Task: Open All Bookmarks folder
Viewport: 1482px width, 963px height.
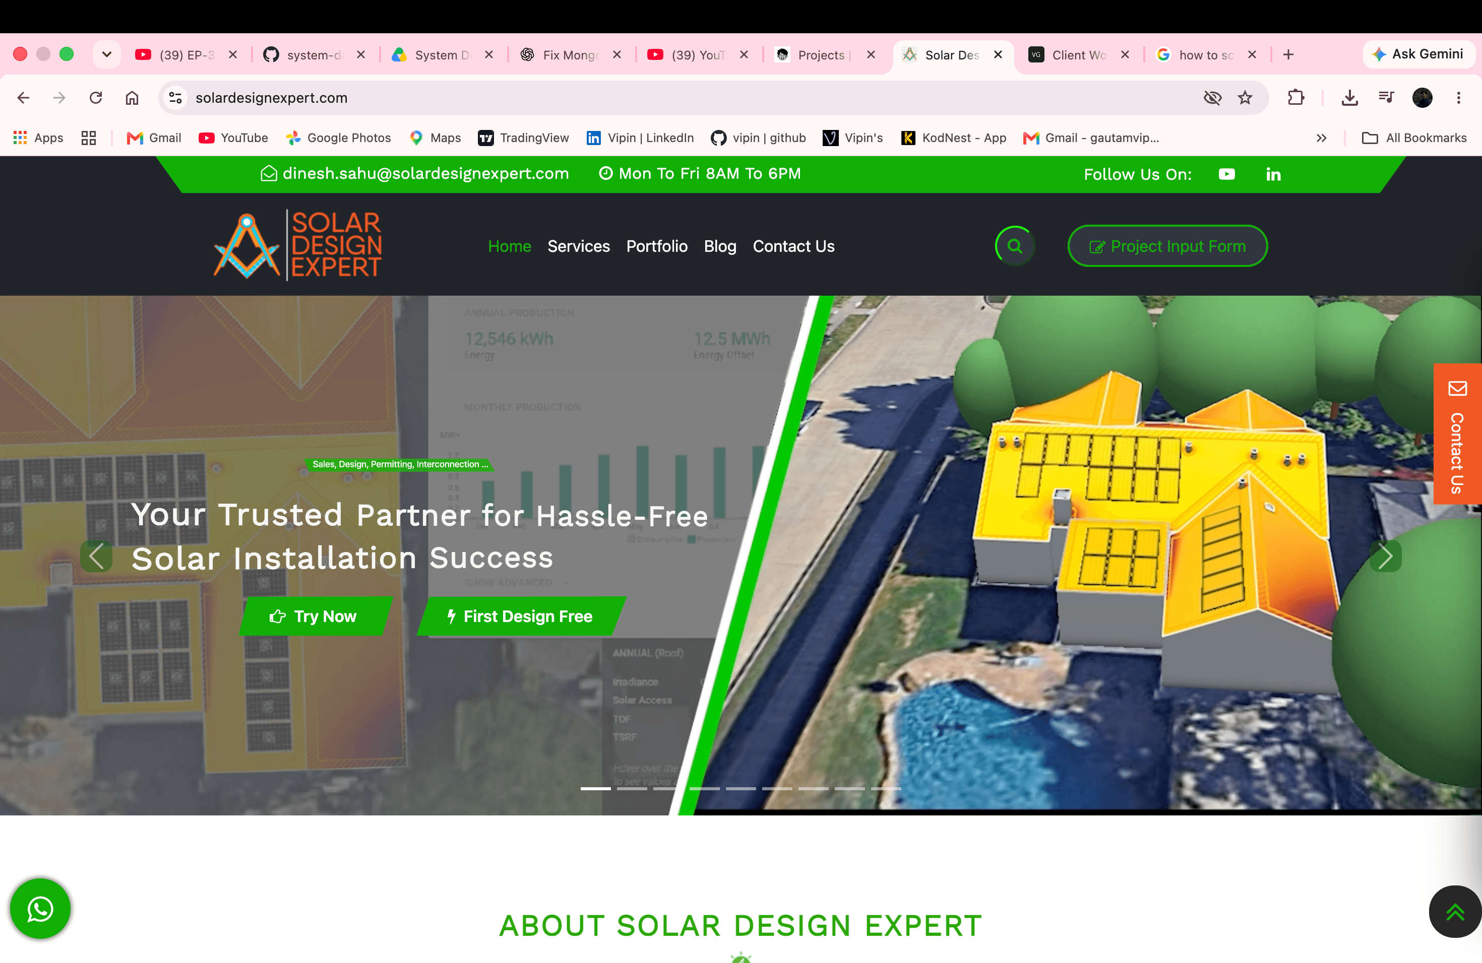Action: click(x=1414, y=138)
